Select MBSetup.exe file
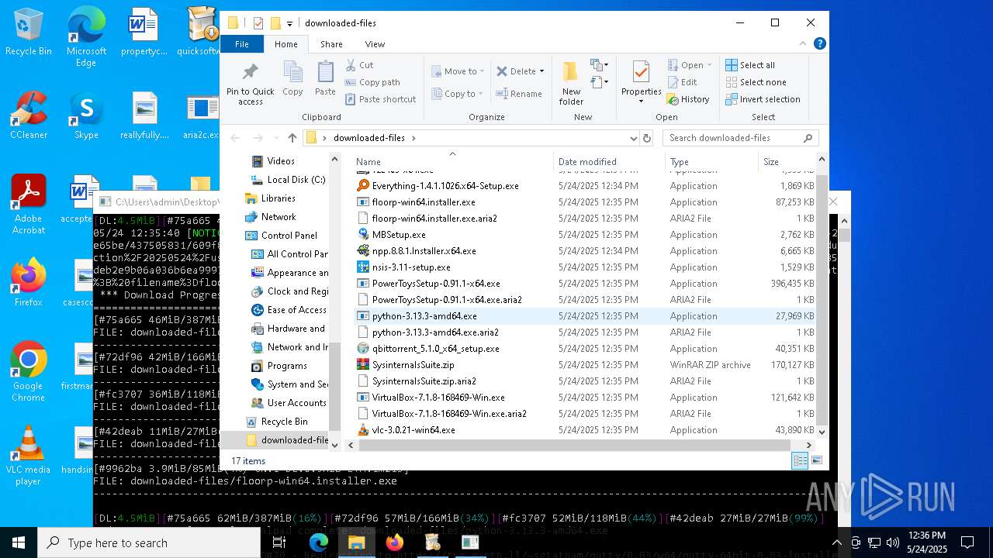 [399, 235]
